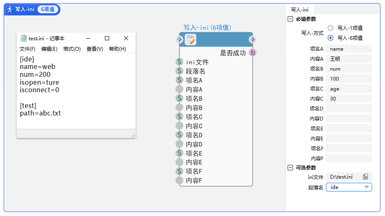Click the isopen=ture line in Notepad
Image resolution: width=385 pixels, height=216 pixels.
(40, 82)
